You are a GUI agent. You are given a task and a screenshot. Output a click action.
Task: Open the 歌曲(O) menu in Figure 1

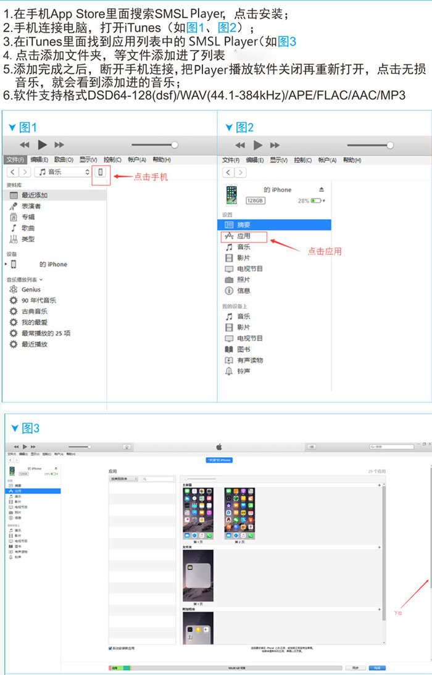point(64,160)
